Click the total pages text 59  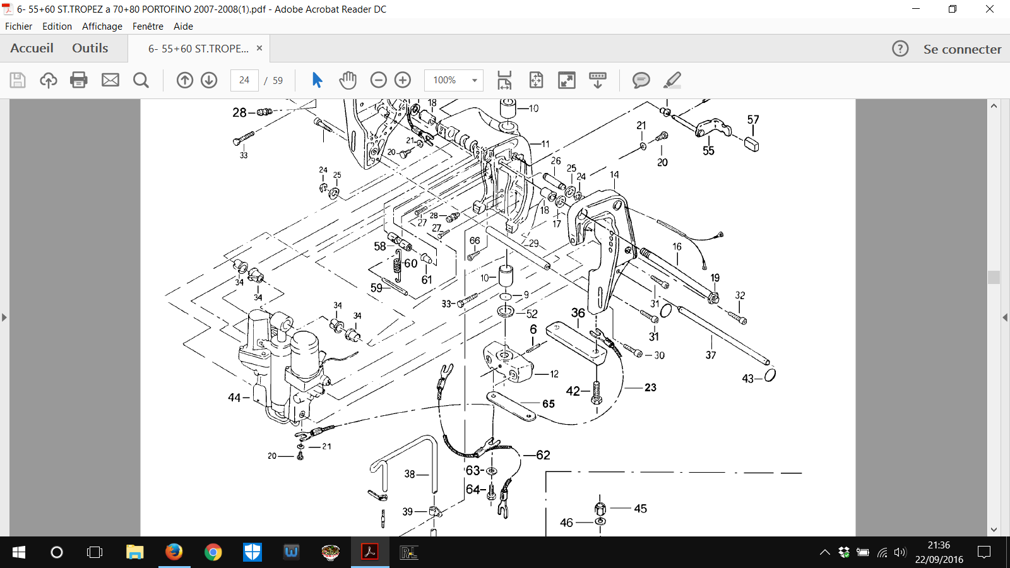click(278, 81)
